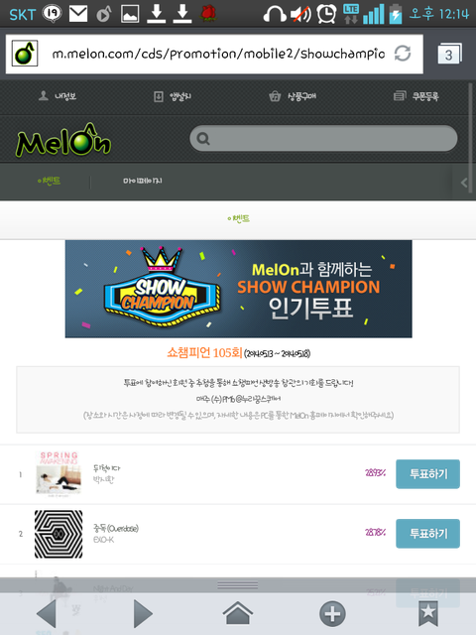Reload page with refresh icon
476x635 pixels.
pyautogui.click(x=403, y=54)
